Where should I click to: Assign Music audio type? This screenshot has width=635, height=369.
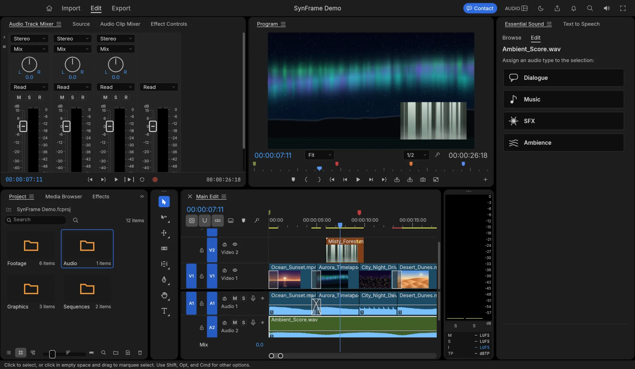563,99
